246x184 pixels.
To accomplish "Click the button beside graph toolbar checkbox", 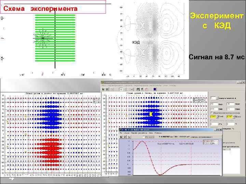I will [150, 137].
